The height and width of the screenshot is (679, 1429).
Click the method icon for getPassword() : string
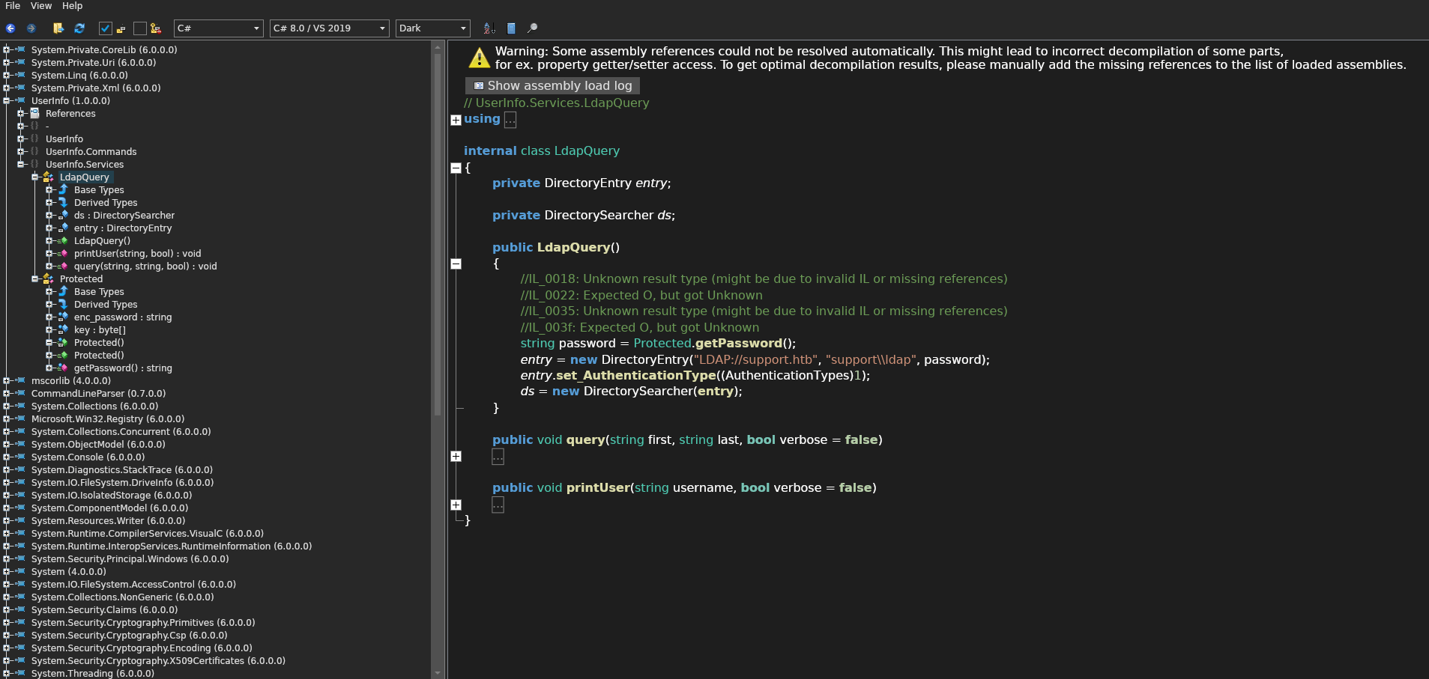click(63, 368)
